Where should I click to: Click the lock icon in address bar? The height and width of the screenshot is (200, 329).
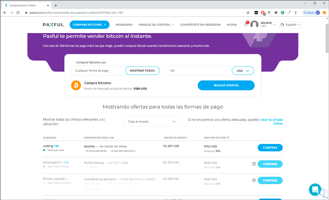point(26,13)
